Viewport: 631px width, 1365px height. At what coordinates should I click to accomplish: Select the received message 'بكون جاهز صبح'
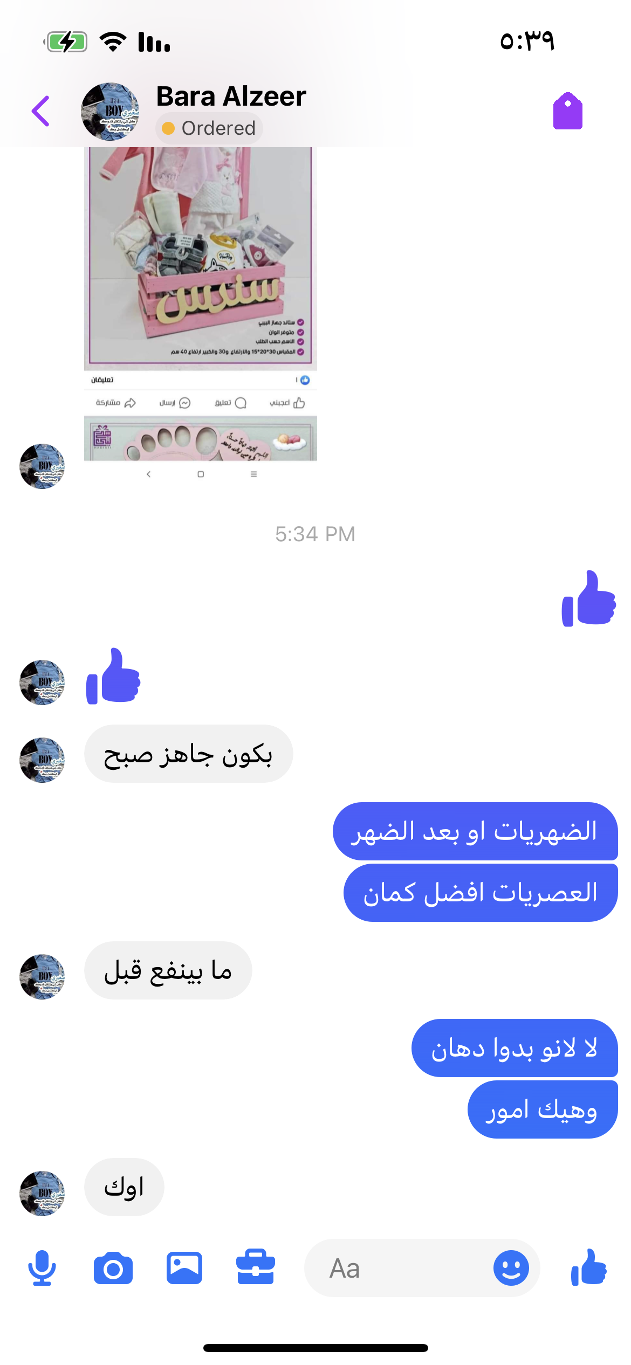tap(189, 754)
